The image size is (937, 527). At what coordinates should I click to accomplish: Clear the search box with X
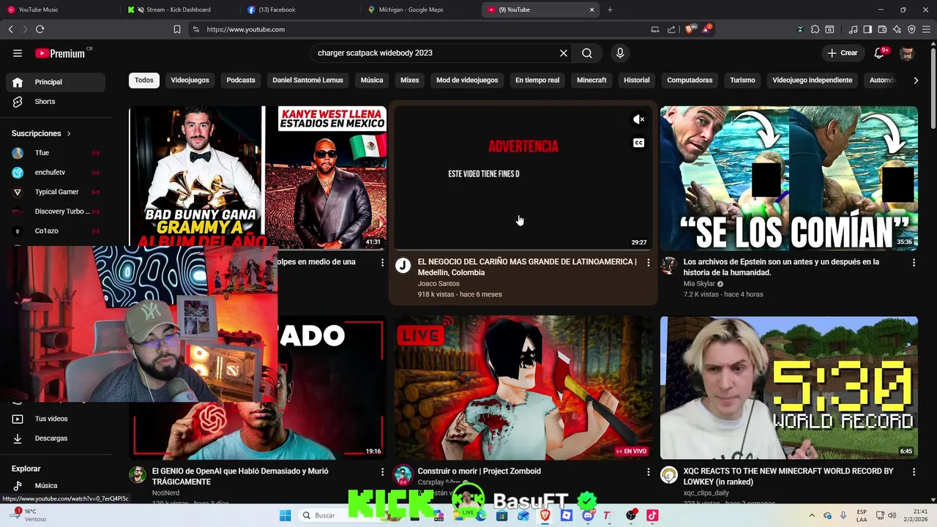(x=564, y=53)
